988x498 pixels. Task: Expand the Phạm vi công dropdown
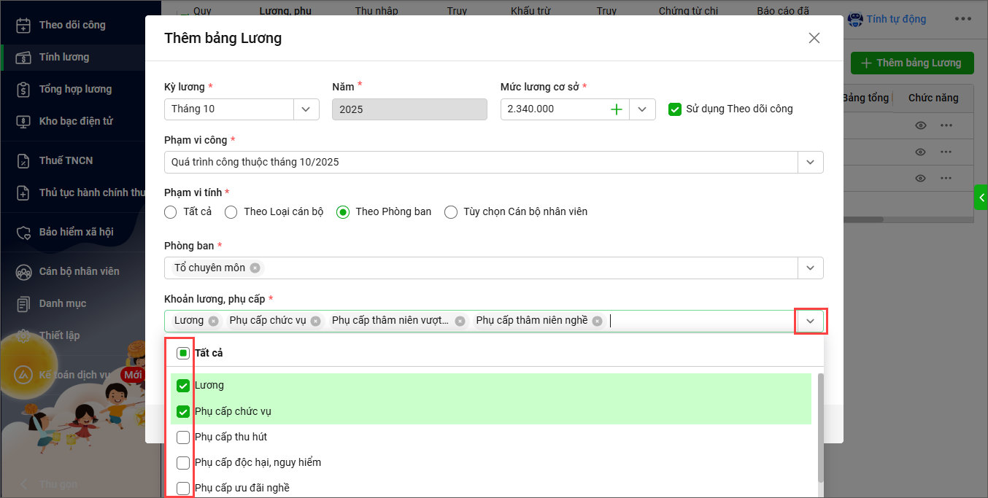[x=810, y=162]
